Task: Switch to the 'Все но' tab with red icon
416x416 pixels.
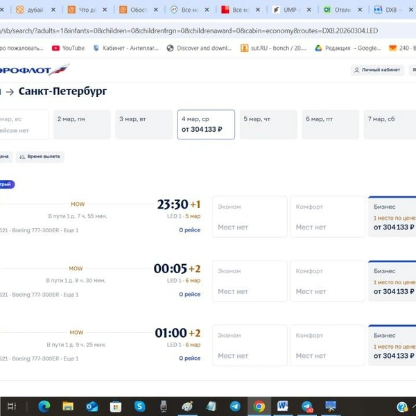Action: tap(236, 10)
